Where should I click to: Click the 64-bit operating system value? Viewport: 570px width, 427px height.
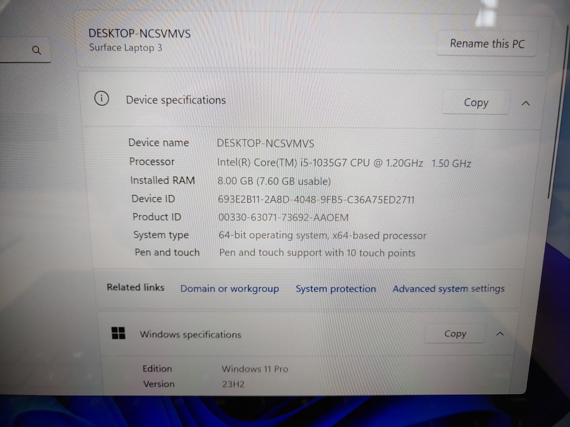(x=323, y=236)
